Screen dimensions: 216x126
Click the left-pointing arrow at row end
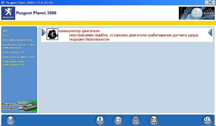click(210, 33)
